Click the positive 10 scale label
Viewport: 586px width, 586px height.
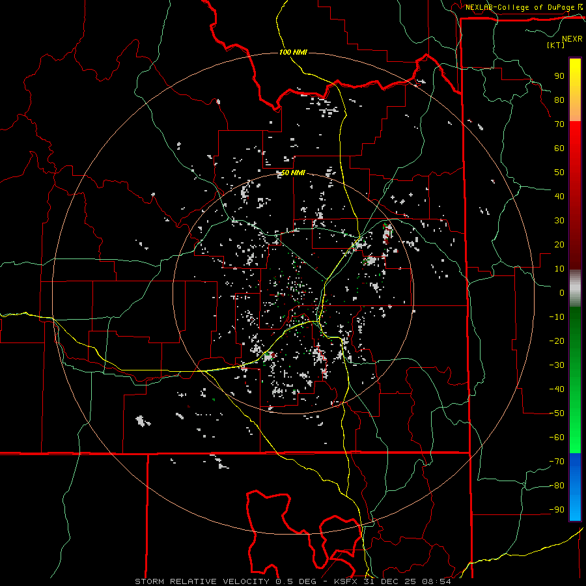[559, 269]
